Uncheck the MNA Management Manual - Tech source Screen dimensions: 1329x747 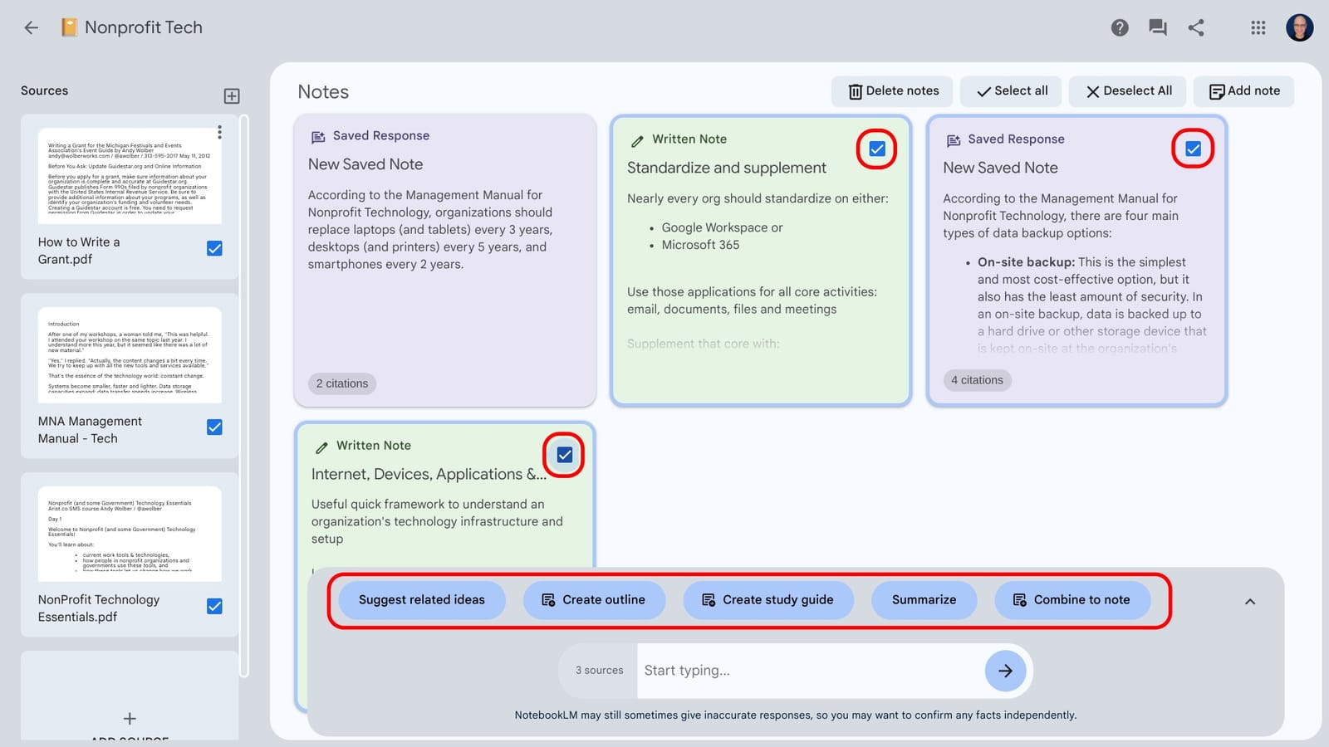[x=214, y=427]
